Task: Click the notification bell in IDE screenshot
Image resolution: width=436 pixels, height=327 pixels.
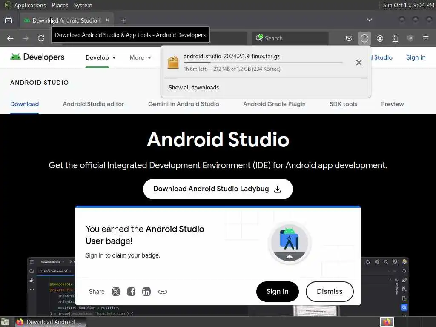Action: click(x=404, y=271)
